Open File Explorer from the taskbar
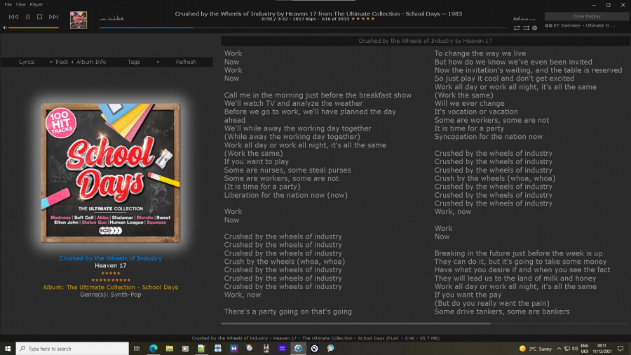The width and height of the screenshot is (631, 355). 170,349
